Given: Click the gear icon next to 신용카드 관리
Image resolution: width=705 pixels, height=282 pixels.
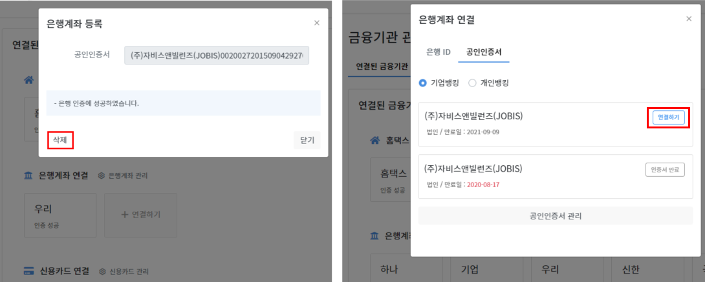Looking at the screenshot, I should pyautogui.click(x=102, y=271).
